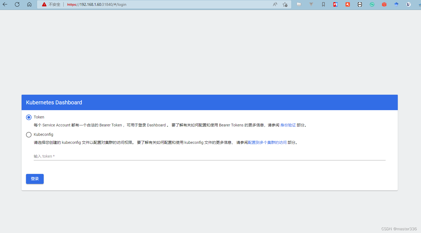Click the 不安全 security label

click(54, 4)
